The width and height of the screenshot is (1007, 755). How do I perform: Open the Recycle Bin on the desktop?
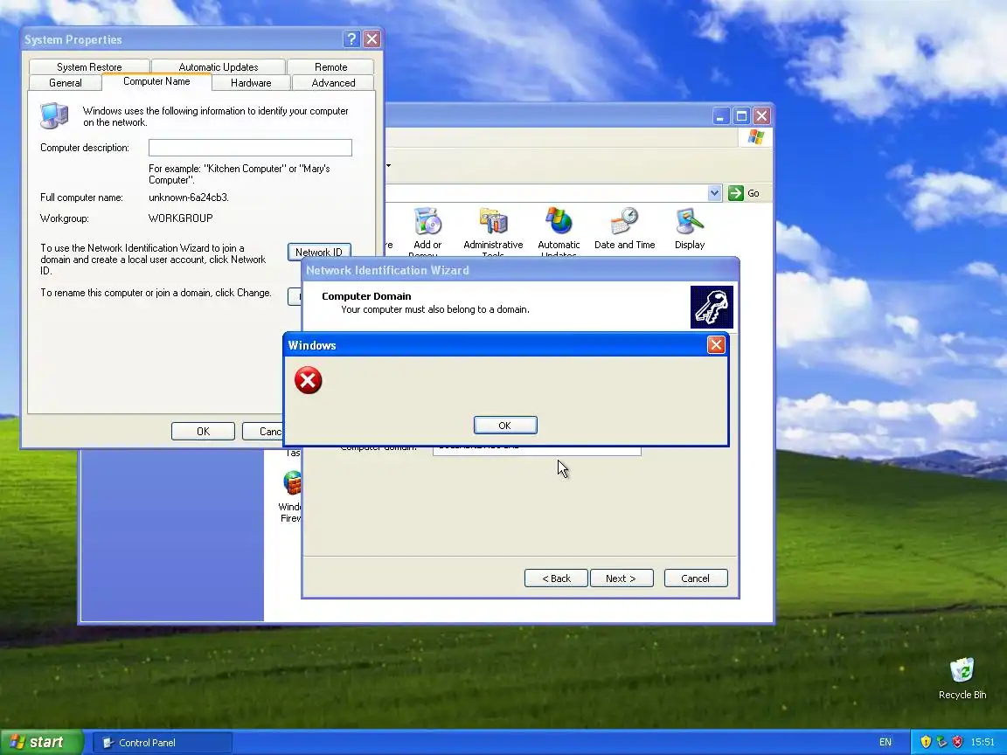962,678
